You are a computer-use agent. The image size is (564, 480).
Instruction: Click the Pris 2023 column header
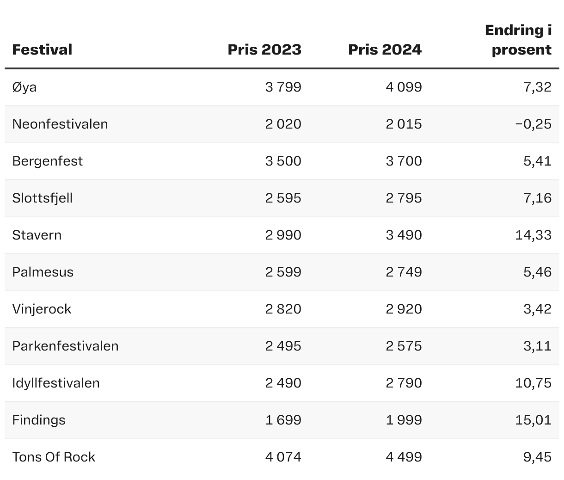point(264,49)
